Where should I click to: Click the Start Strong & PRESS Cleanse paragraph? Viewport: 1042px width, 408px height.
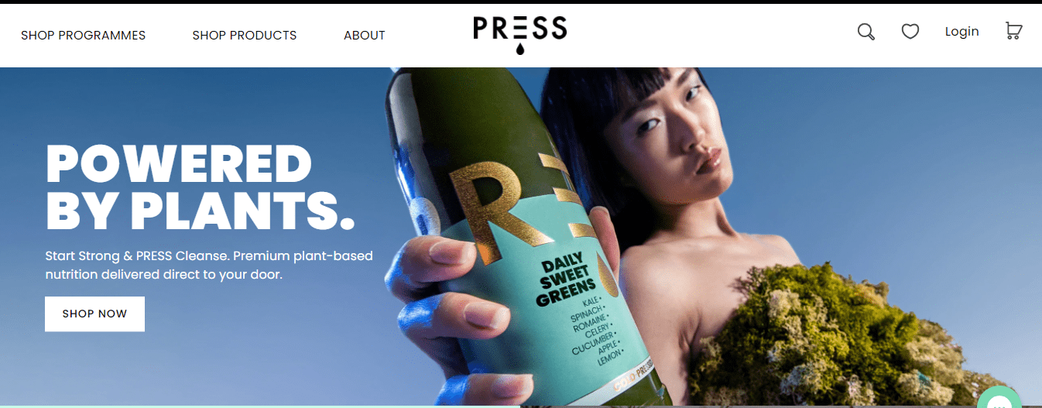209,265
